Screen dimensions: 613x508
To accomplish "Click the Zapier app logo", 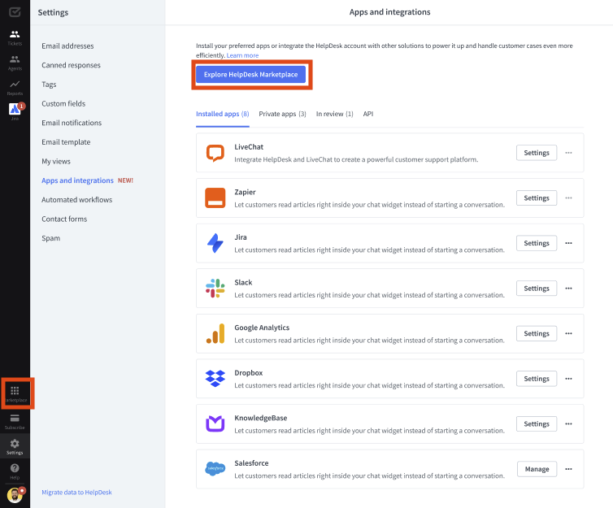I will tap(215, 198).
